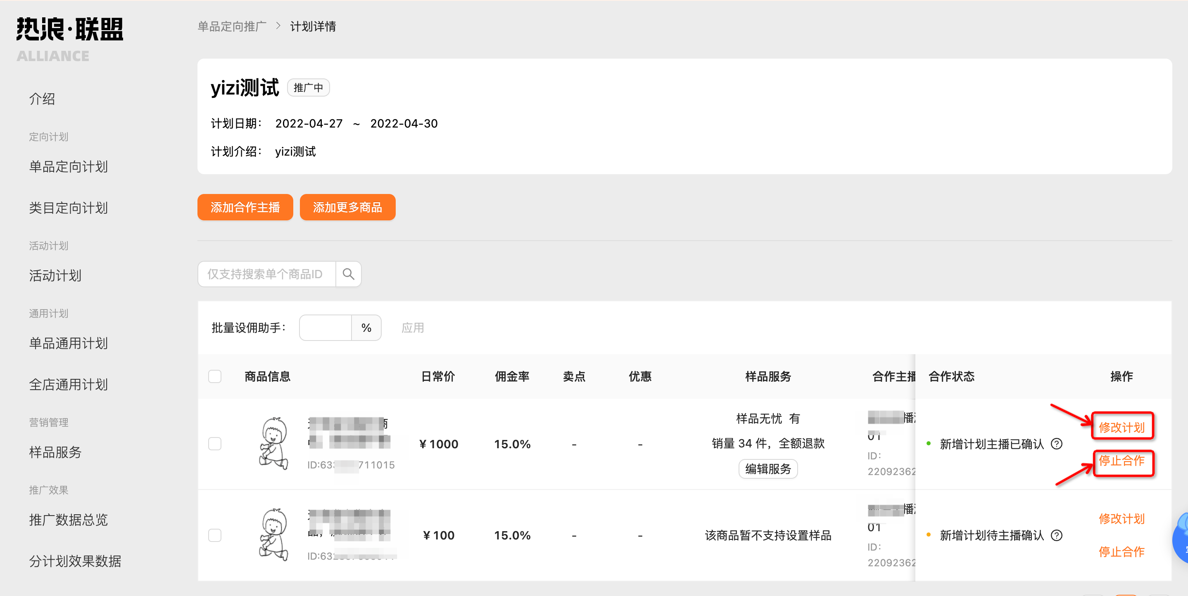
Task: Click the 佣金率 column header
Action: 512,376
